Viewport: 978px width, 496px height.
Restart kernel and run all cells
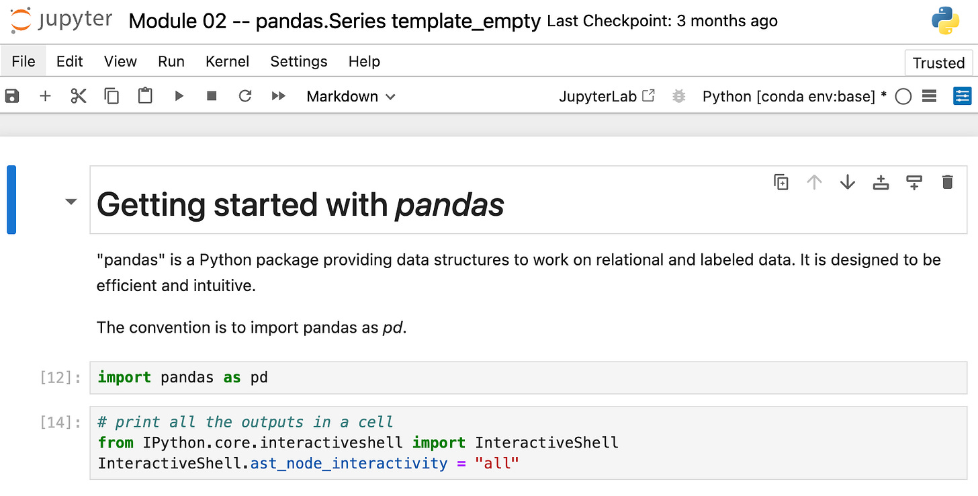279,96
